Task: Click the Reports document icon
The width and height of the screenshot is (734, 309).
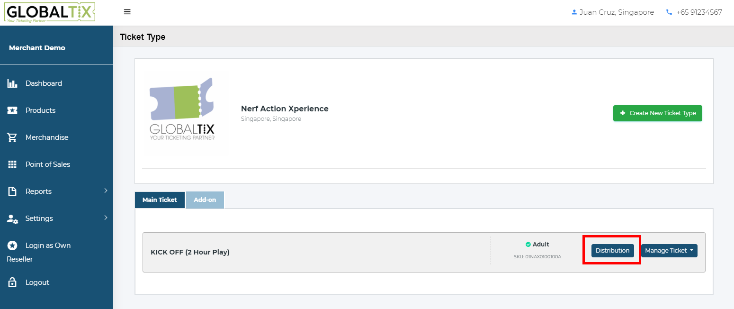Action: tap(12, 191)
